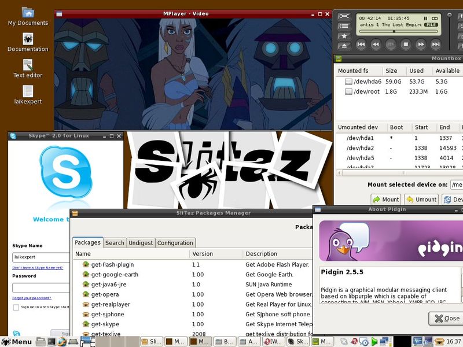The width and height of the screenshot is (463, 347).
Task: Click the media player eject button
Action: pyautogui.click(x=344, y=46)
